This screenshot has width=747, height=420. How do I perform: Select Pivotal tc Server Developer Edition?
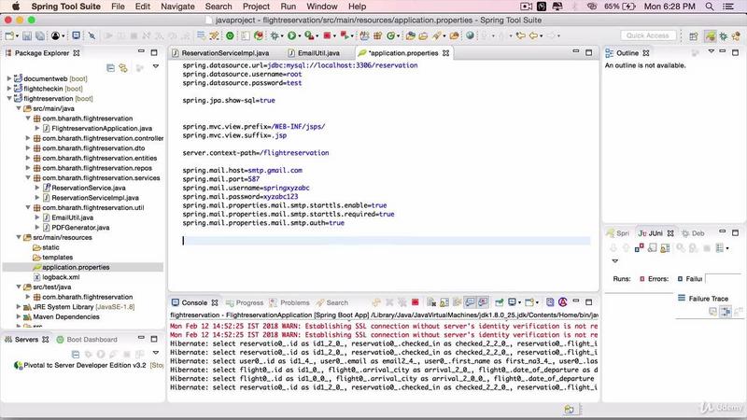85,365
